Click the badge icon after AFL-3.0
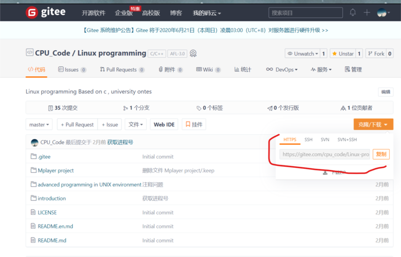This screenshot has height=257, width=401. click(193, 53)
